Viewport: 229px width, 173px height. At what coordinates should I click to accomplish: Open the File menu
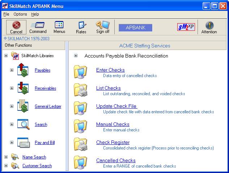click(6, 14)
